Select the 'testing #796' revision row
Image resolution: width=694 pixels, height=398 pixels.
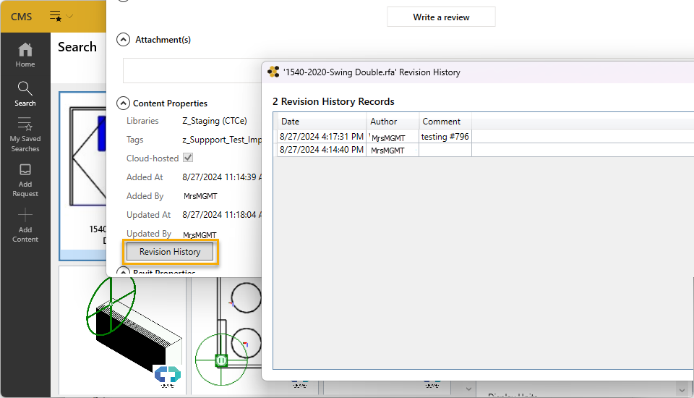pos(445,136)
